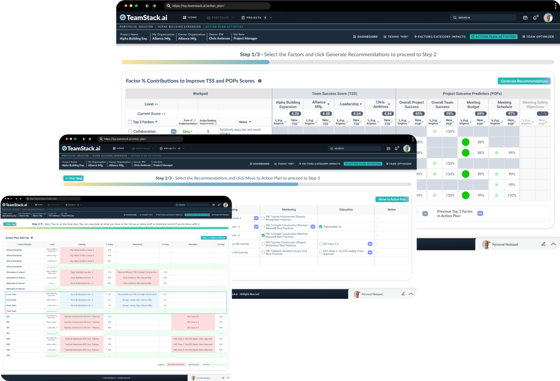Click inside the Search field
Viewport: 560px width, 381px height.
(483, 18)
